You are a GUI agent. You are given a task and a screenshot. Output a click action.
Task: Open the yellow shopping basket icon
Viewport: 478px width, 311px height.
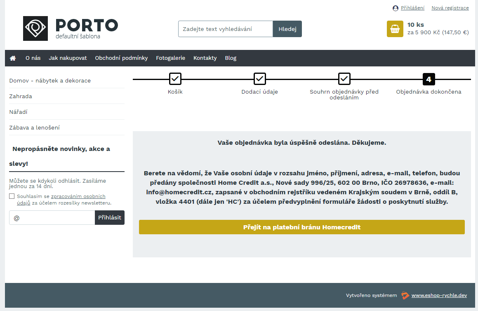395,29
